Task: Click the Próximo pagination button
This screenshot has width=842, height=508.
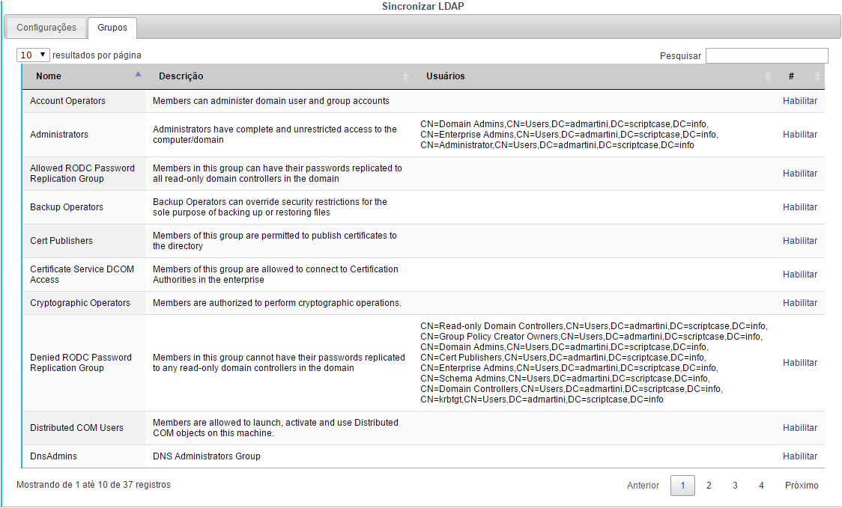Action: click(802, 486)
